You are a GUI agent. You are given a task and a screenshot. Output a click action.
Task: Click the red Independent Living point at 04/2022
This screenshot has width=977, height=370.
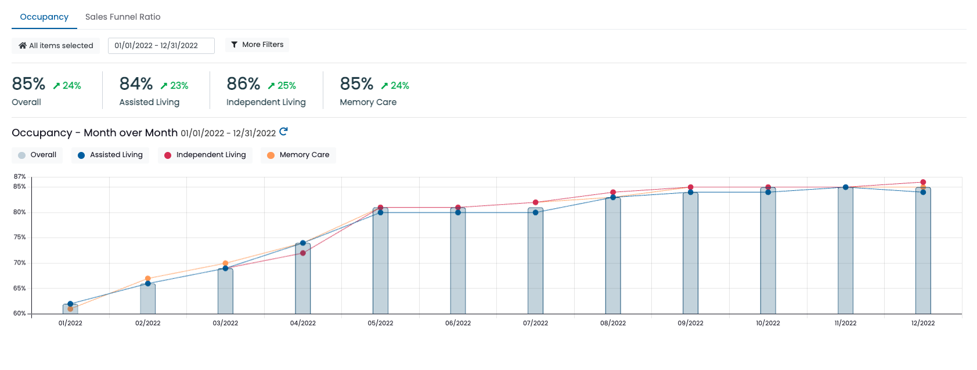point(303,253)
